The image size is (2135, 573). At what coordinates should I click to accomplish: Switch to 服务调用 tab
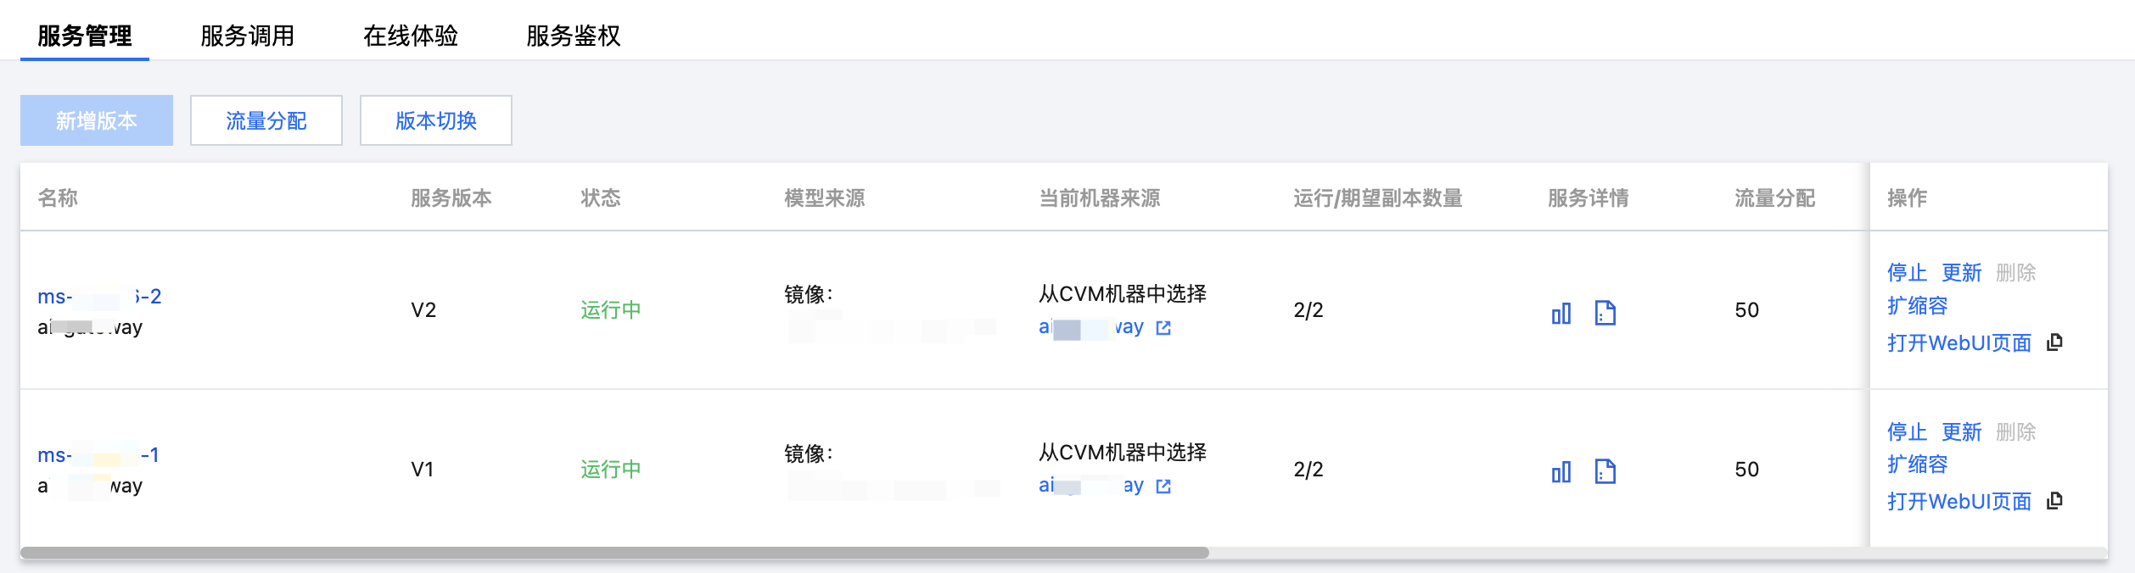(x=247, y=36)
